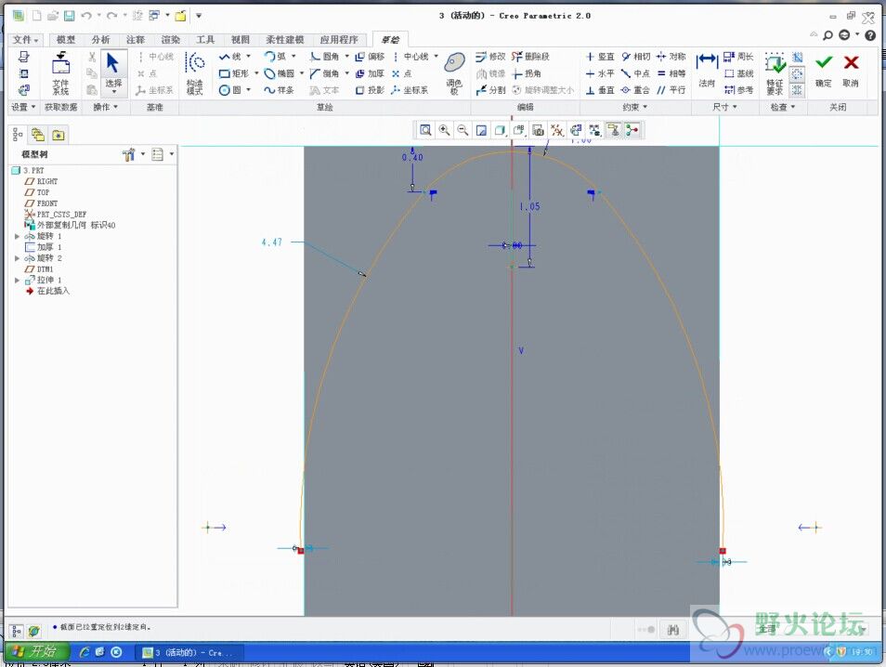Activate the 弧 (Arc) tool
Viewport: 886px width, 667px height.
pos(275,57)
